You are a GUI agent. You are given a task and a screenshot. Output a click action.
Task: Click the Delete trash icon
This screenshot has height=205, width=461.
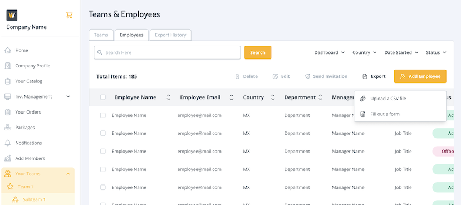(237, 76)
